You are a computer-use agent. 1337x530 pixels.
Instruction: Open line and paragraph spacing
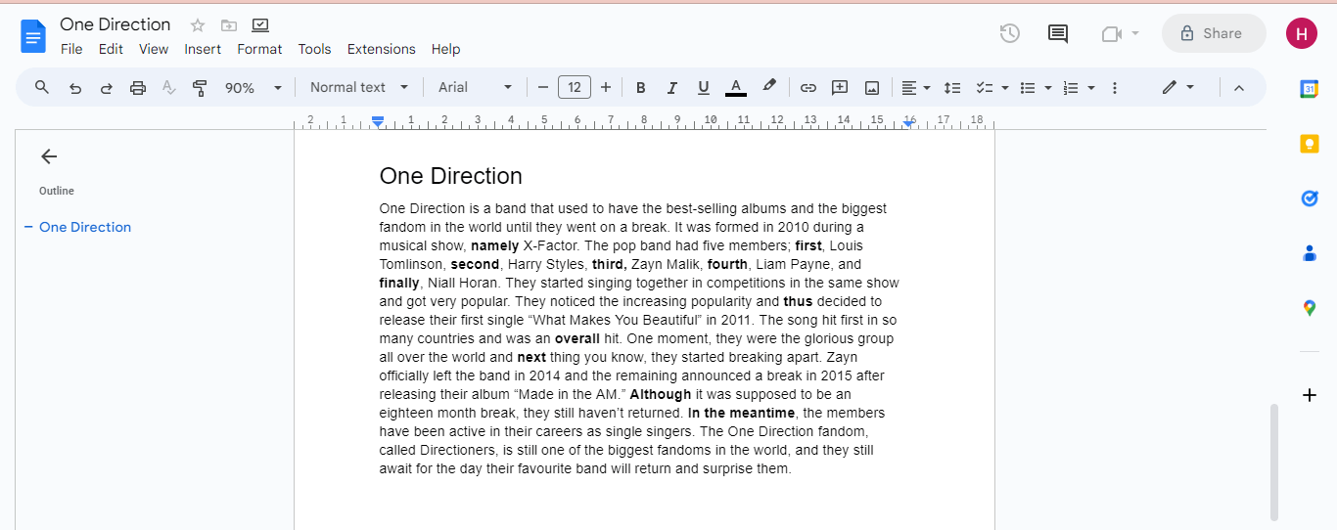click(952, 88)
